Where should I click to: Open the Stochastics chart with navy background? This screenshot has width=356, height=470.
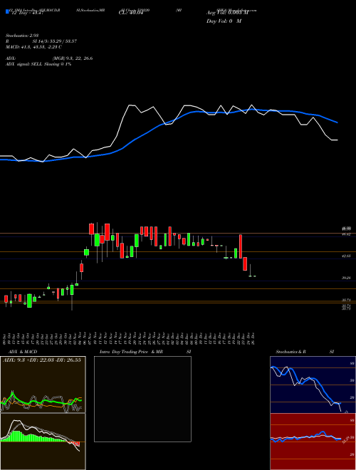[313, 385]
